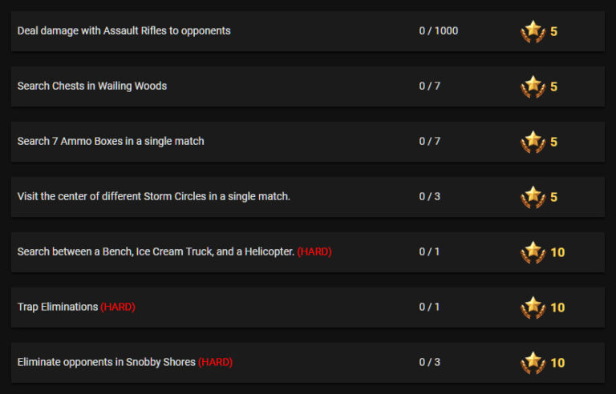Select the Search Chests in Wailing Woods row
Screen dimensions: 616x394
[308, 86]
